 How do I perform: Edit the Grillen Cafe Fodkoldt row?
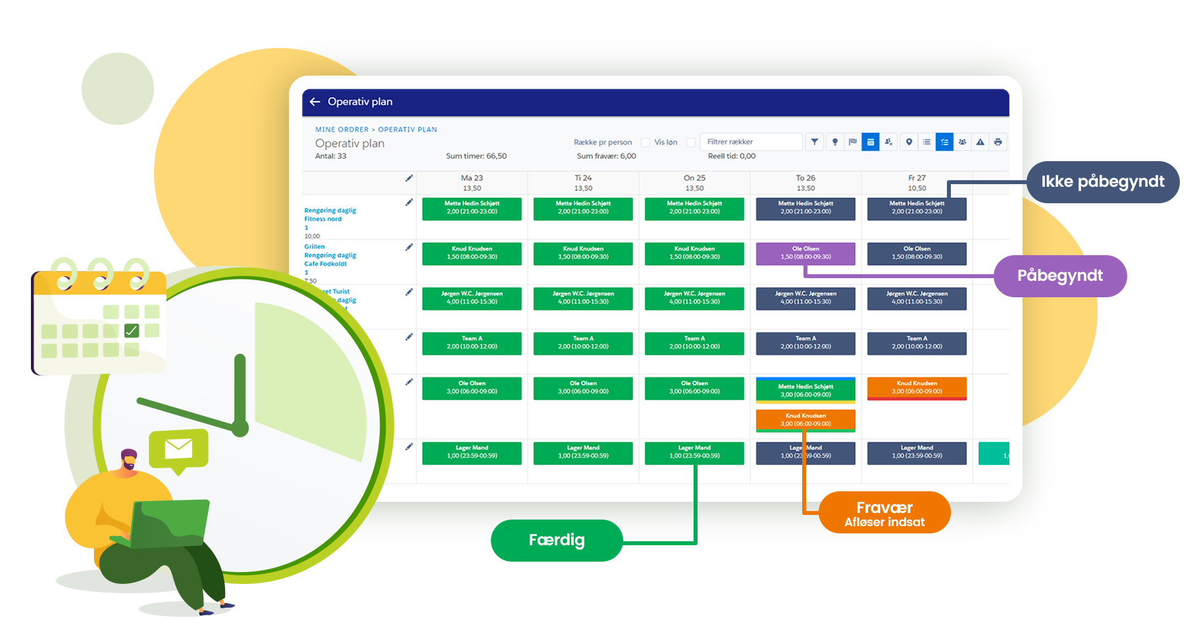click(409, 247)
